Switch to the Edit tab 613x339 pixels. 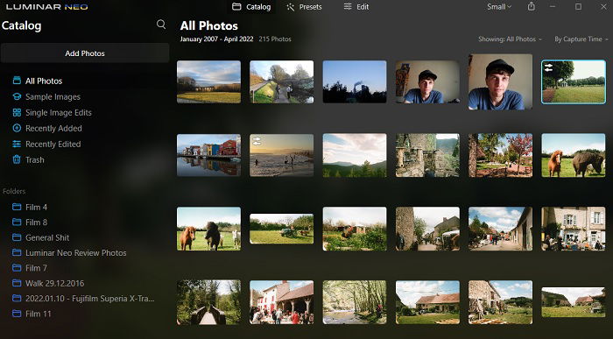(x=356, y=7)
